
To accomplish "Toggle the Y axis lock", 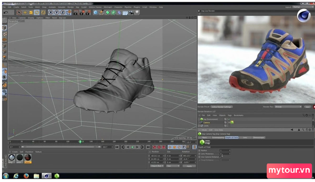I will click(57, 13).
